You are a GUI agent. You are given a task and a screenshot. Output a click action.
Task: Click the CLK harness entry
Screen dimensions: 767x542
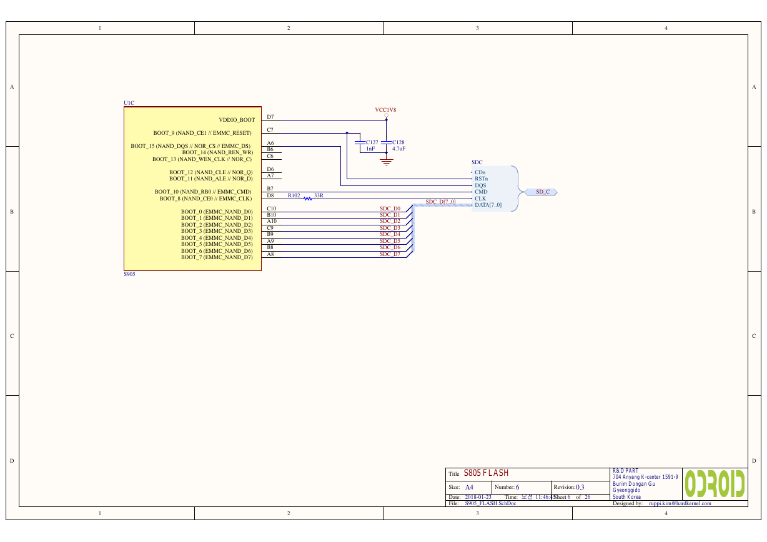(480, 199)
